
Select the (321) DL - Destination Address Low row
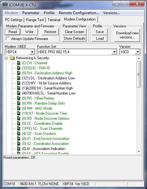[48, 78]
